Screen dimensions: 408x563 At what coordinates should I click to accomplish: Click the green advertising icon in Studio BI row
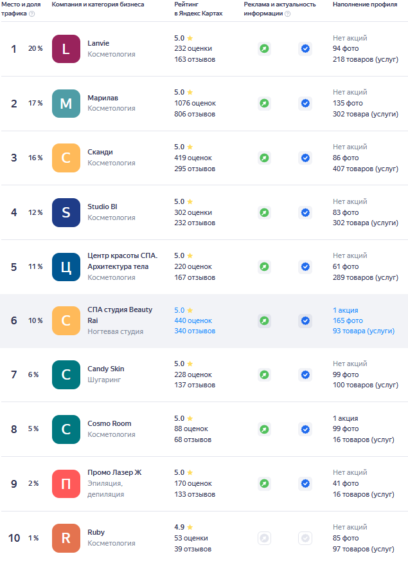click(264, 212)
